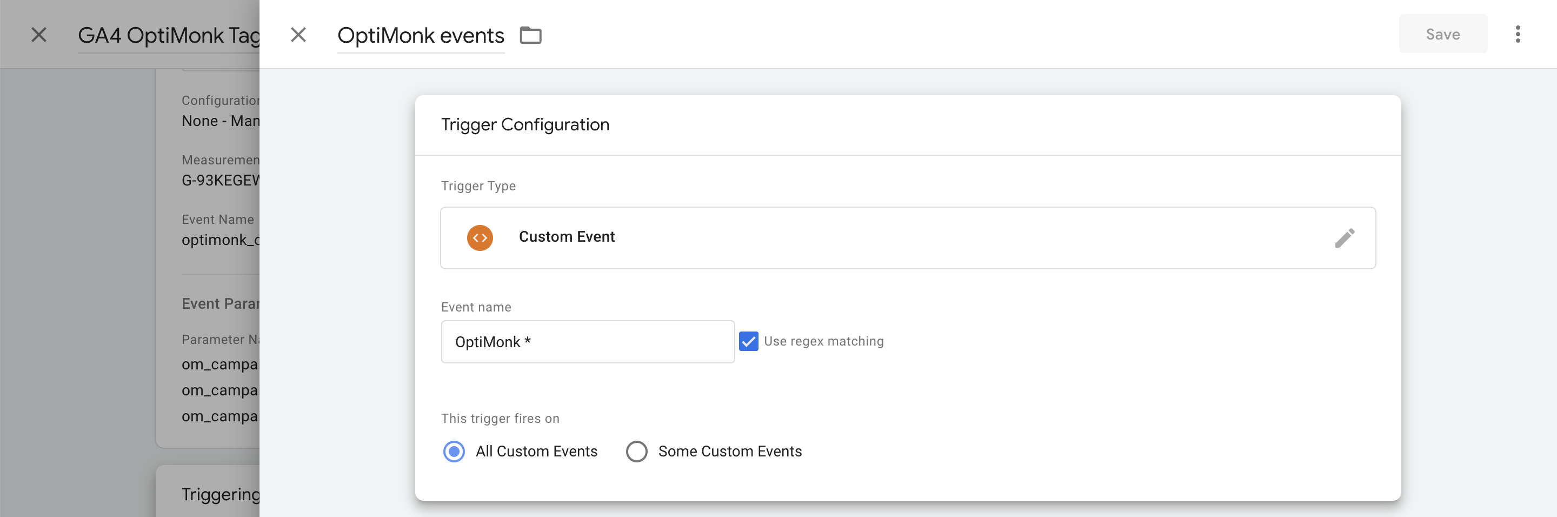The width and height of the screenshot is (1557, 517).
Task: Toggle Use regex matching checkbox
Action: pyautogui.click(x=748, y=341)
